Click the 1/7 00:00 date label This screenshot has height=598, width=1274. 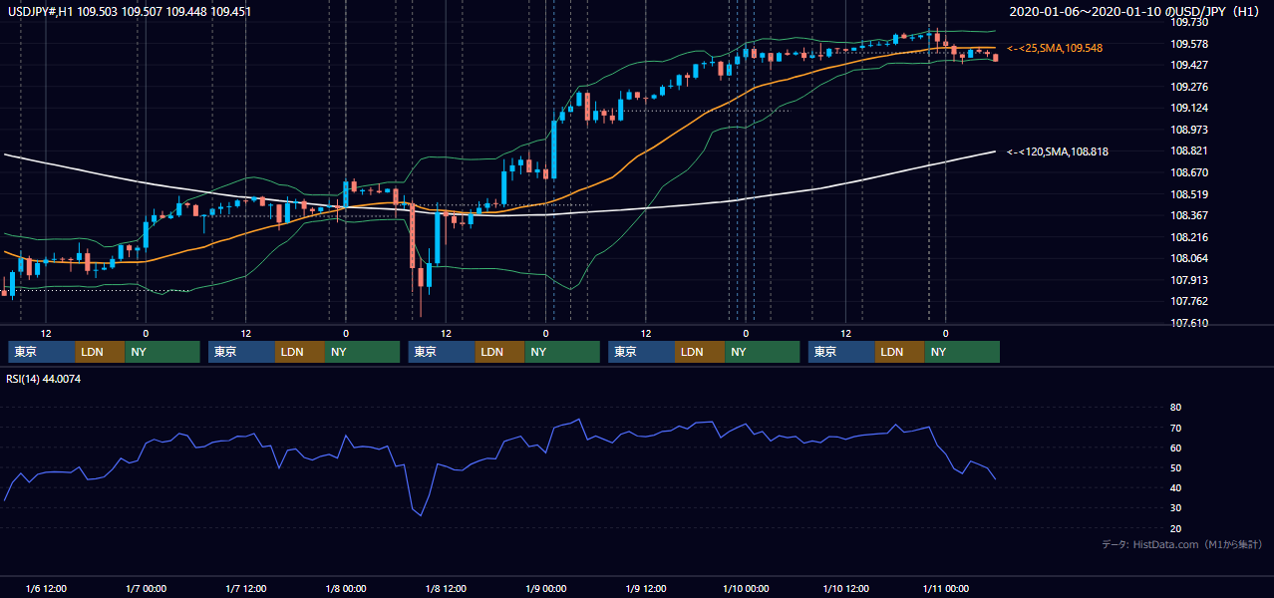click(146, 588)
